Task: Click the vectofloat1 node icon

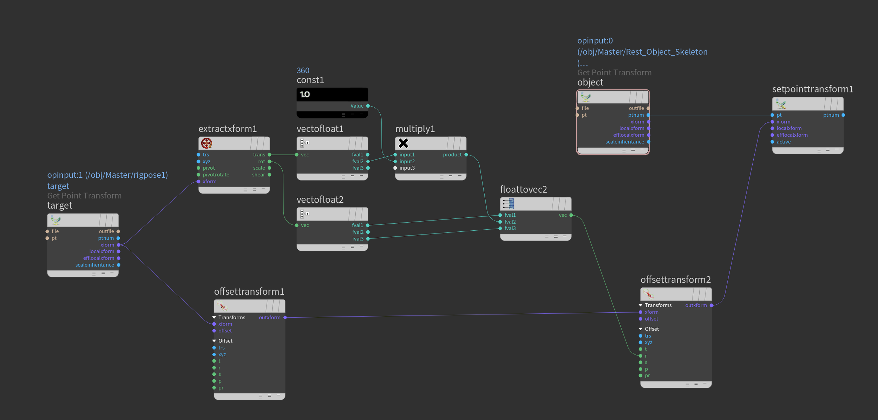Action: pos(304,143)
